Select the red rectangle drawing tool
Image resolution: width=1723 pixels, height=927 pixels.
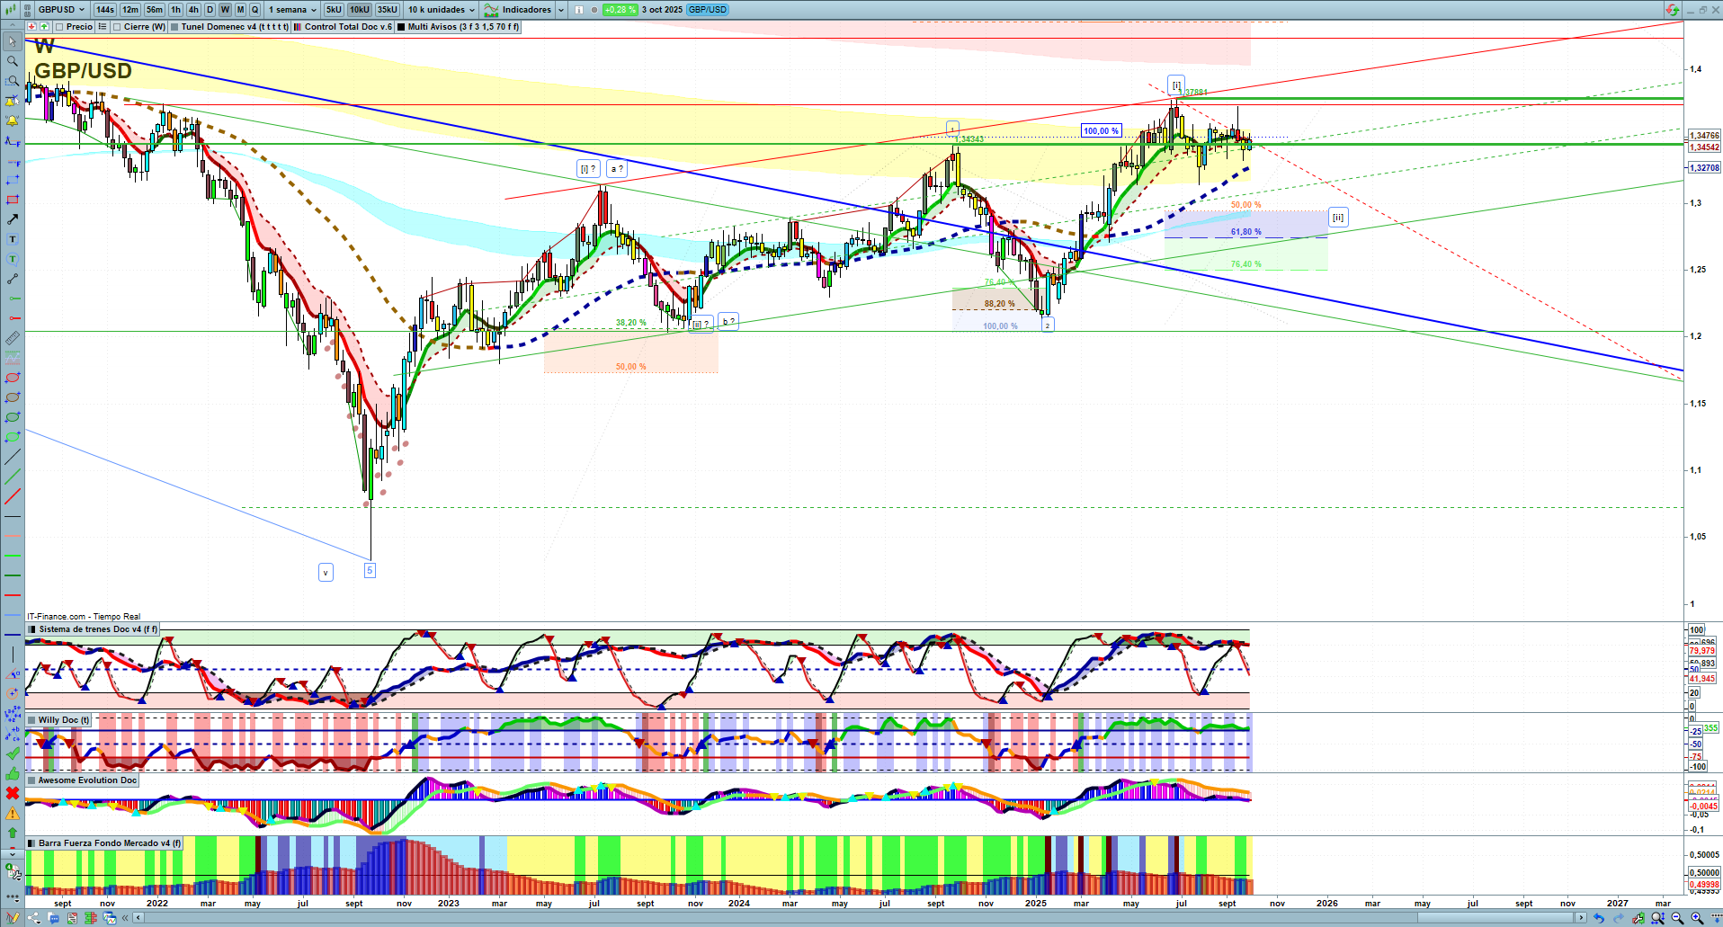[13, 200]
